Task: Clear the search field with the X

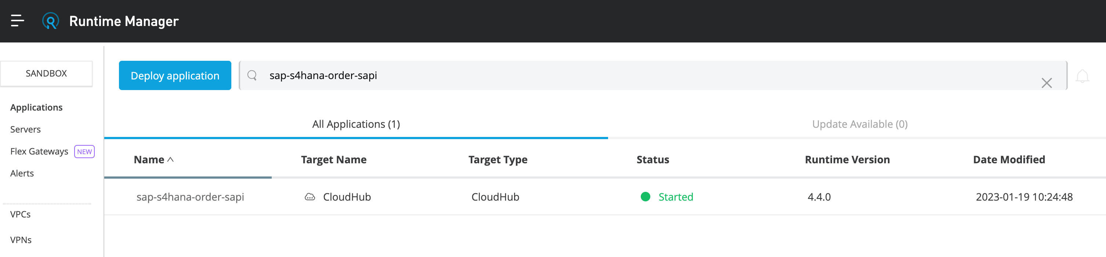Action: (x=1046, y=83)
